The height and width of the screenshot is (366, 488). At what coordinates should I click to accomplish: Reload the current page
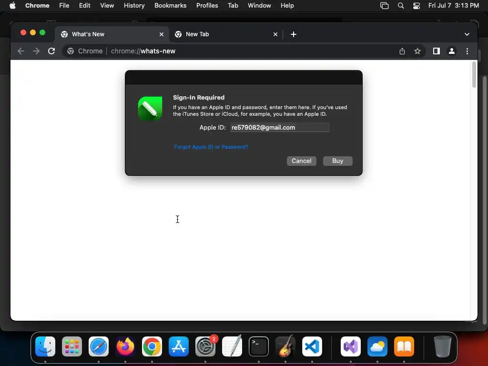(x=51, y=51)
